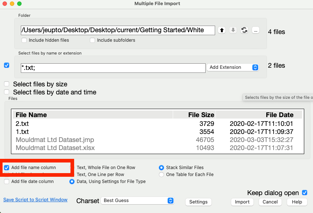This screenshot has width=313, height=213.
Task: Click the Import button
Action: coord(242,202)
